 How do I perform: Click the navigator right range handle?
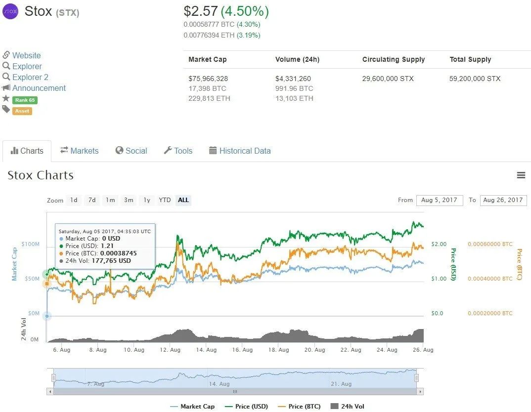coord(416,378)
